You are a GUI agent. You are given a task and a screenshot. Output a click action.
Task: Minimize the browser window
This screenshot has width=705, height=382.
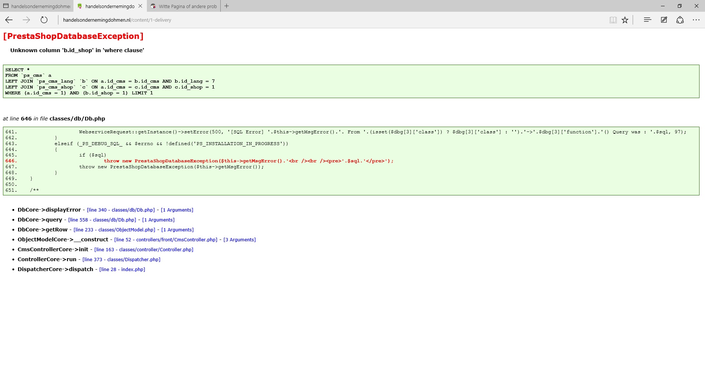tap(663, 6)
